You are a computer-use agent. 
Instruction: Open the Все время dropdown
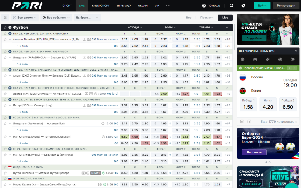pos(25,18)
